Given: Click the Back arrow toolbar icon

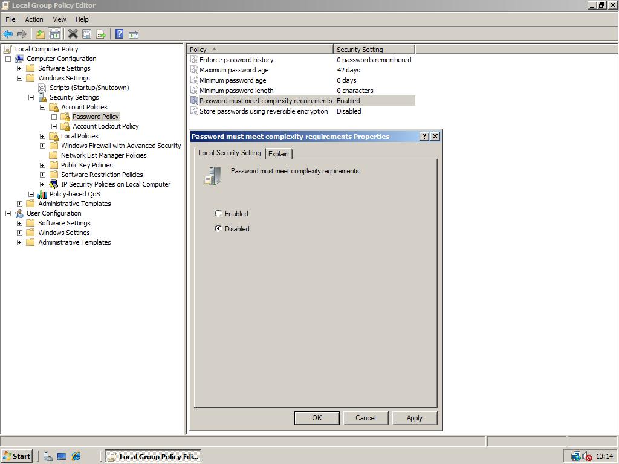Looking at the screenshot, I should (8, 34).
